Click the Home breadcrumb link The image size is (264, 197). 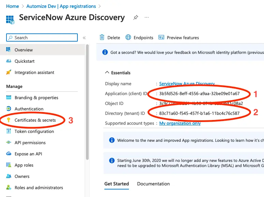pos(13,6)
